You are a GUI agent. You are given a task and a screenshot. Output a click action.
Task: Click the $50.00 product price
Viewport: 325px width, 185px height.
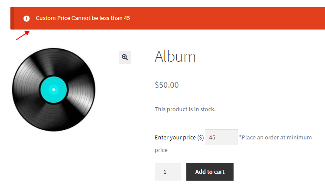167,85
